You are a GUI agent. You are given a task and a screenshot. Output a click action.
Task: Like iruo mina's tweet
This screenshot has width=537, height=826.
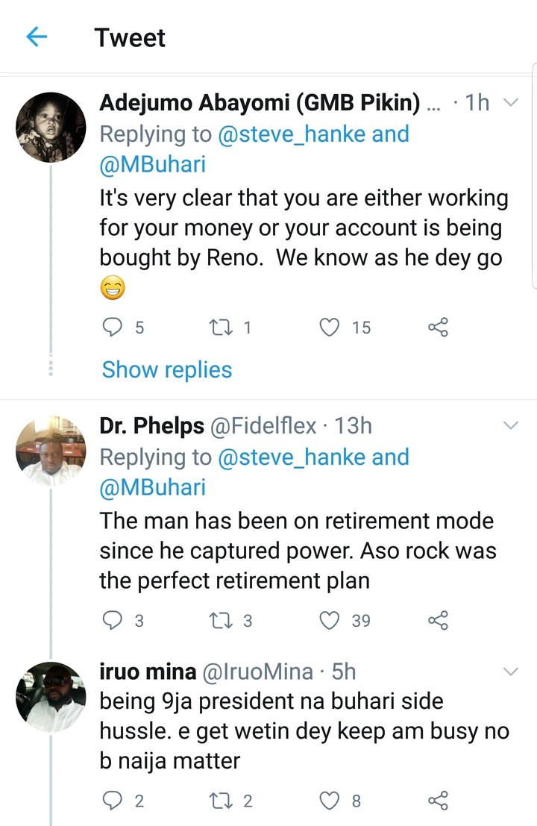[x=330, y=801]
